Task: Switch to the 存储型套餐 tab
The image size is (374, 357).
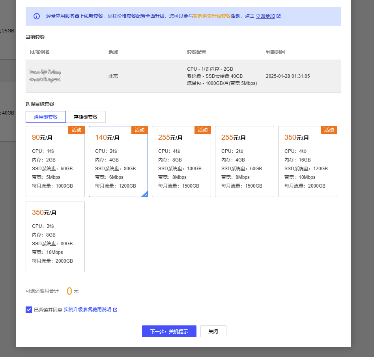Action: [86, 117]
